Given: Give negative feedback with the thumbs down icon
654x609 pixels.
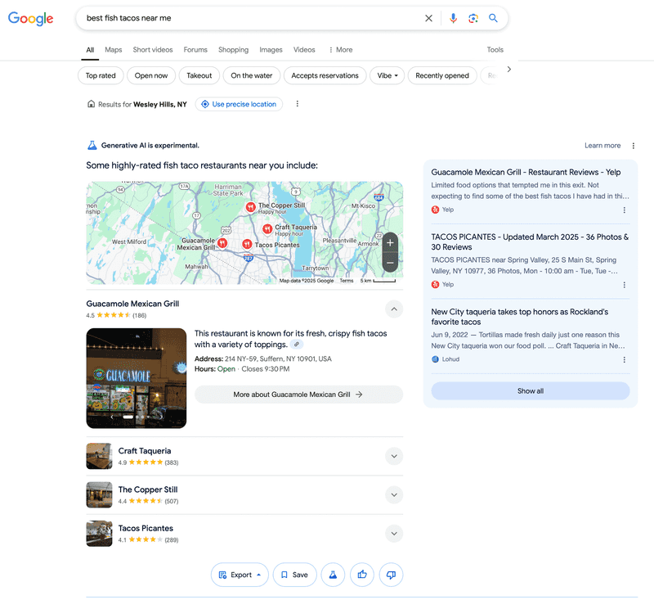Looking at the screenshot, I should click(391, 575).
